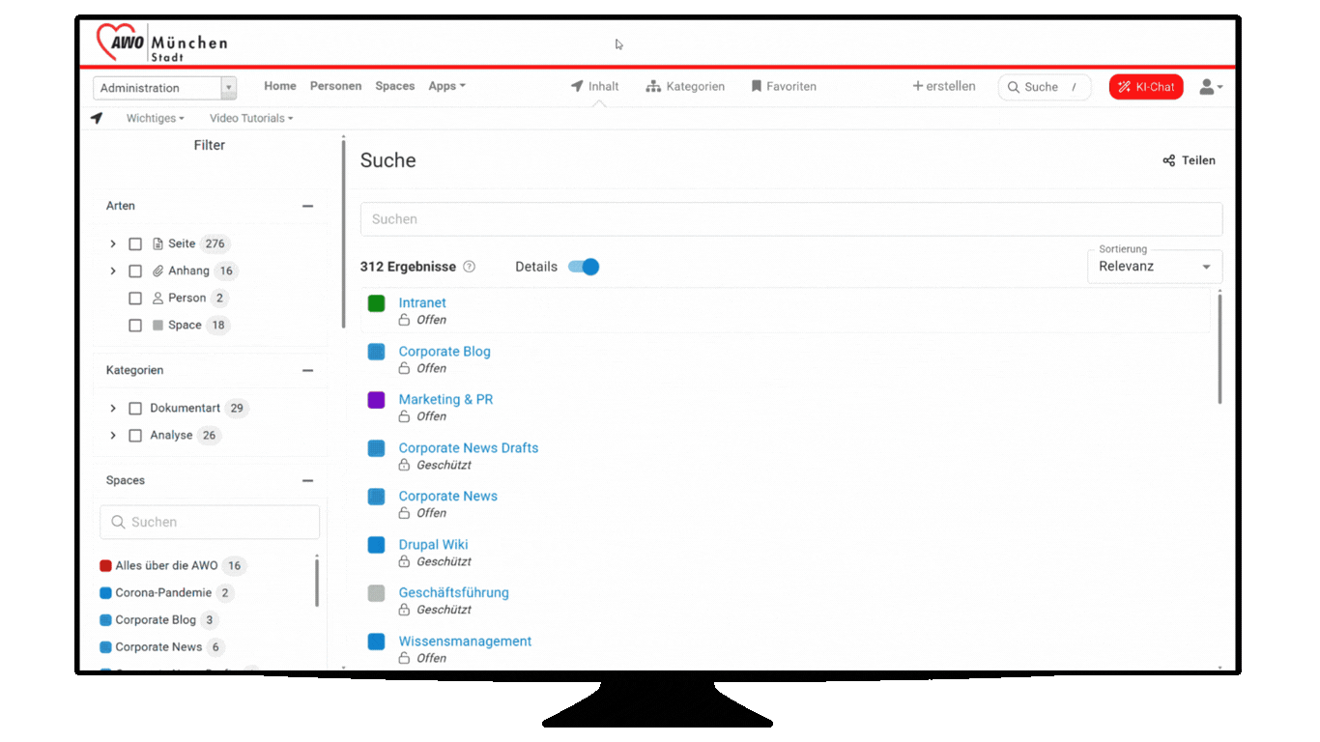Click the AWO München Stadt logo
Viewport: 1320px width, 742px height.
pyautogui.click(x=161, y=43)
